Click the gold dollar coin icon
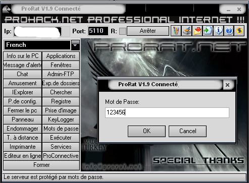 (x=239, y=31)
